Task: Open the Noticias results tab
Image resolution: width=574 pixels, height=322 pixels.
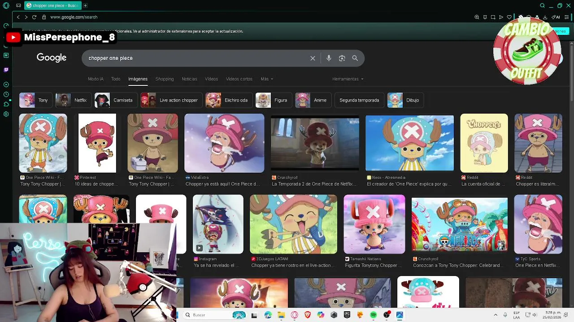Action: point(189,79)
